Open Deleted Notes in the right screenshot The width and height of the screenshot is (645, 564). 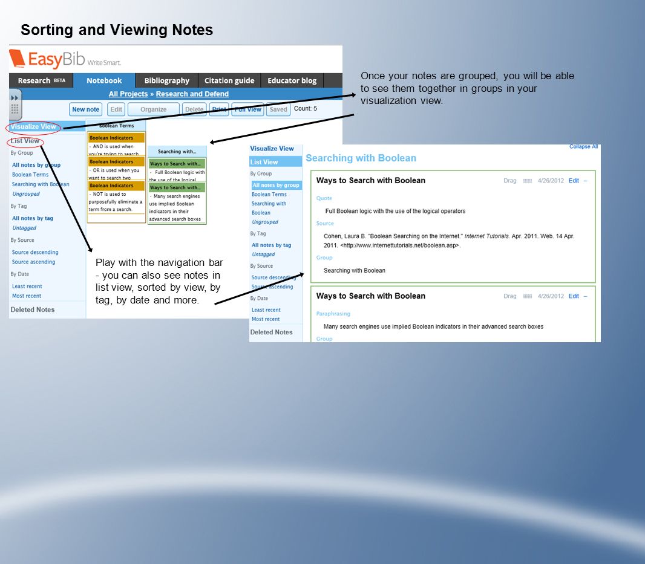272,332
